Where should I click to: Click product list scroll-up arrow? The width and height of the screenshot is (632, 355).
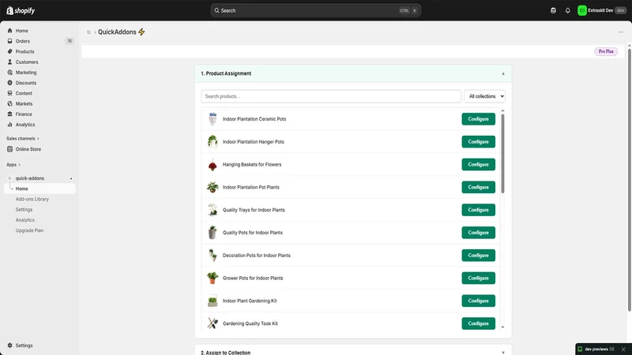tap(502, 110)
